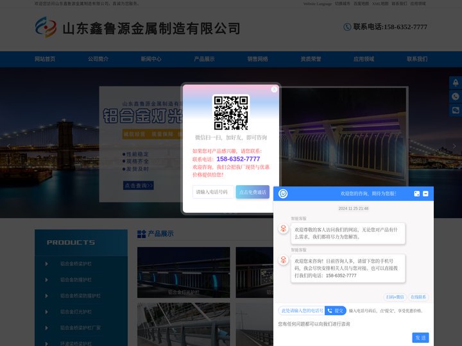Image resolution: width=462 pixels, height=346 pixels.
Task: Click 产品展示 section grid icon
Action: [141, 234]
